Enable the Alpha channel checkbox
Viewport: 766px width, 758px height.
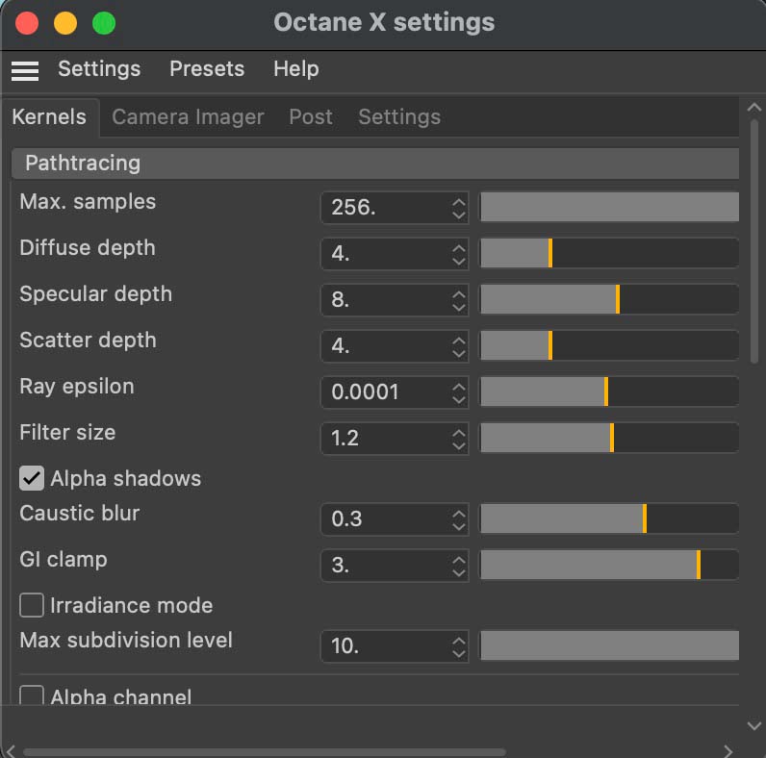(32, 695)
